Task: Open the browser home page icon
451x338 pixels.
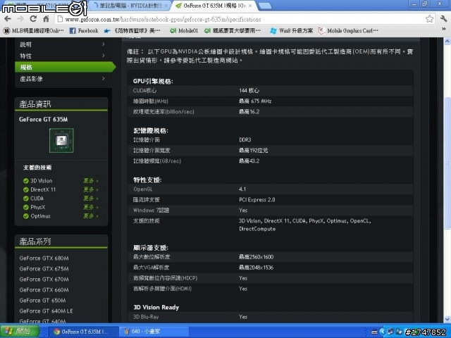Action: 46,19
